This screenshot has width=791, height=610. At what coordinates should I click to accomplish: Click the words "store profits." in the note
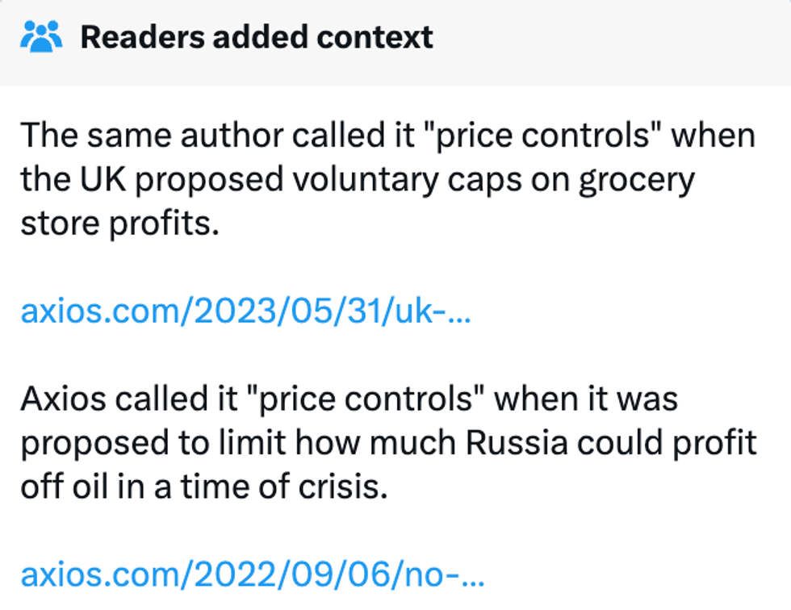click(x=119, y=224)
